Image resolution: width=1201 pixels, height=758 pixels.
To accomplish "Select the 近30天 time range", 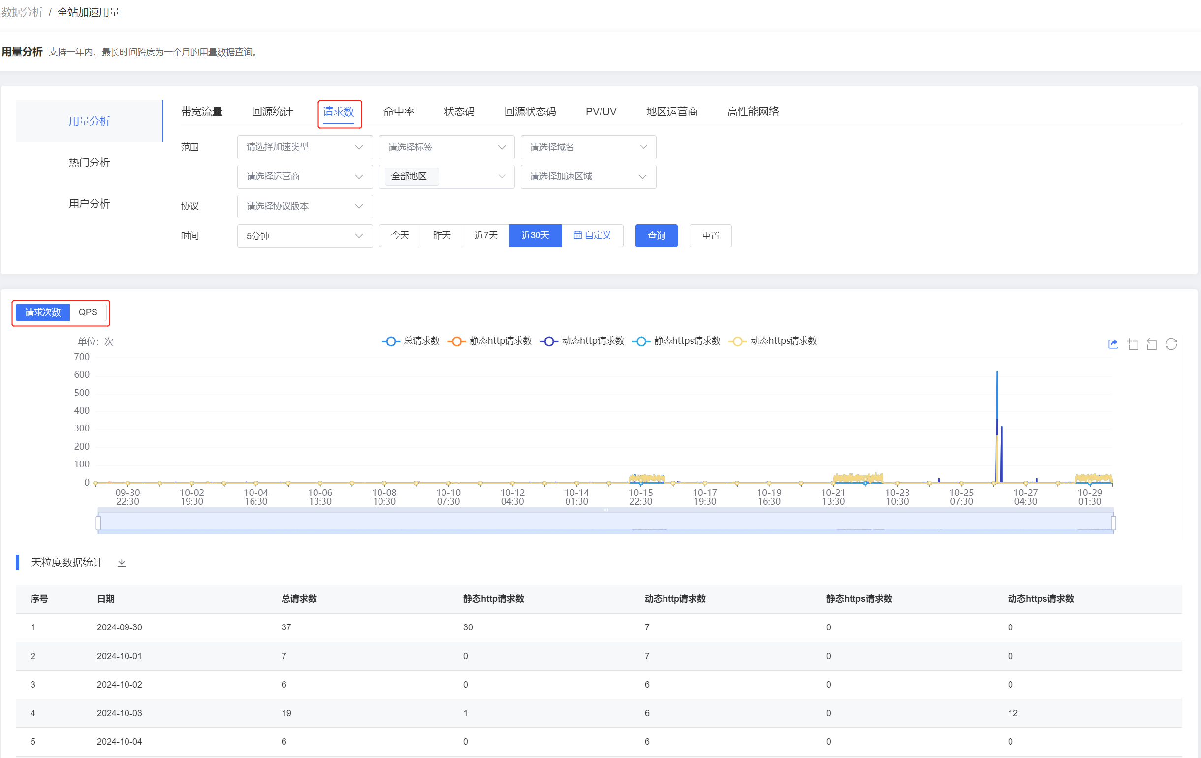I will [x=535, y=235].
